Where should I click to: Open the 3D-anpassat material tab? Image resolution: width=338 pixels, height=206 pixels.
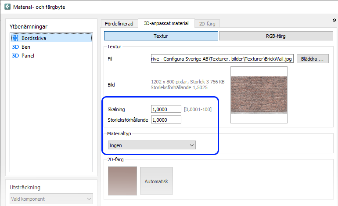166,23
